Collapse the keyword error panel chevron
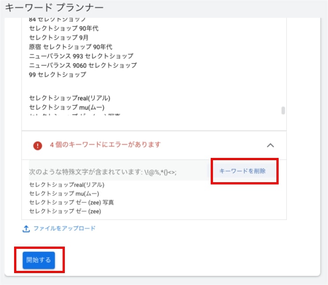This screenshot has width=328, height=285. point(271,145)
